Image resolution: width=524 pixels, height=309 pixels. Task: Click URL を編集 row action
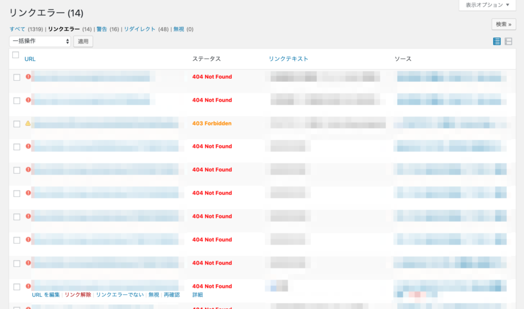click(x=46, y=295)
